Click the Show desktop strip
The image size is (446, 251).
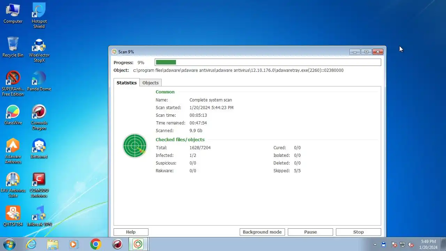coord(443,244)
